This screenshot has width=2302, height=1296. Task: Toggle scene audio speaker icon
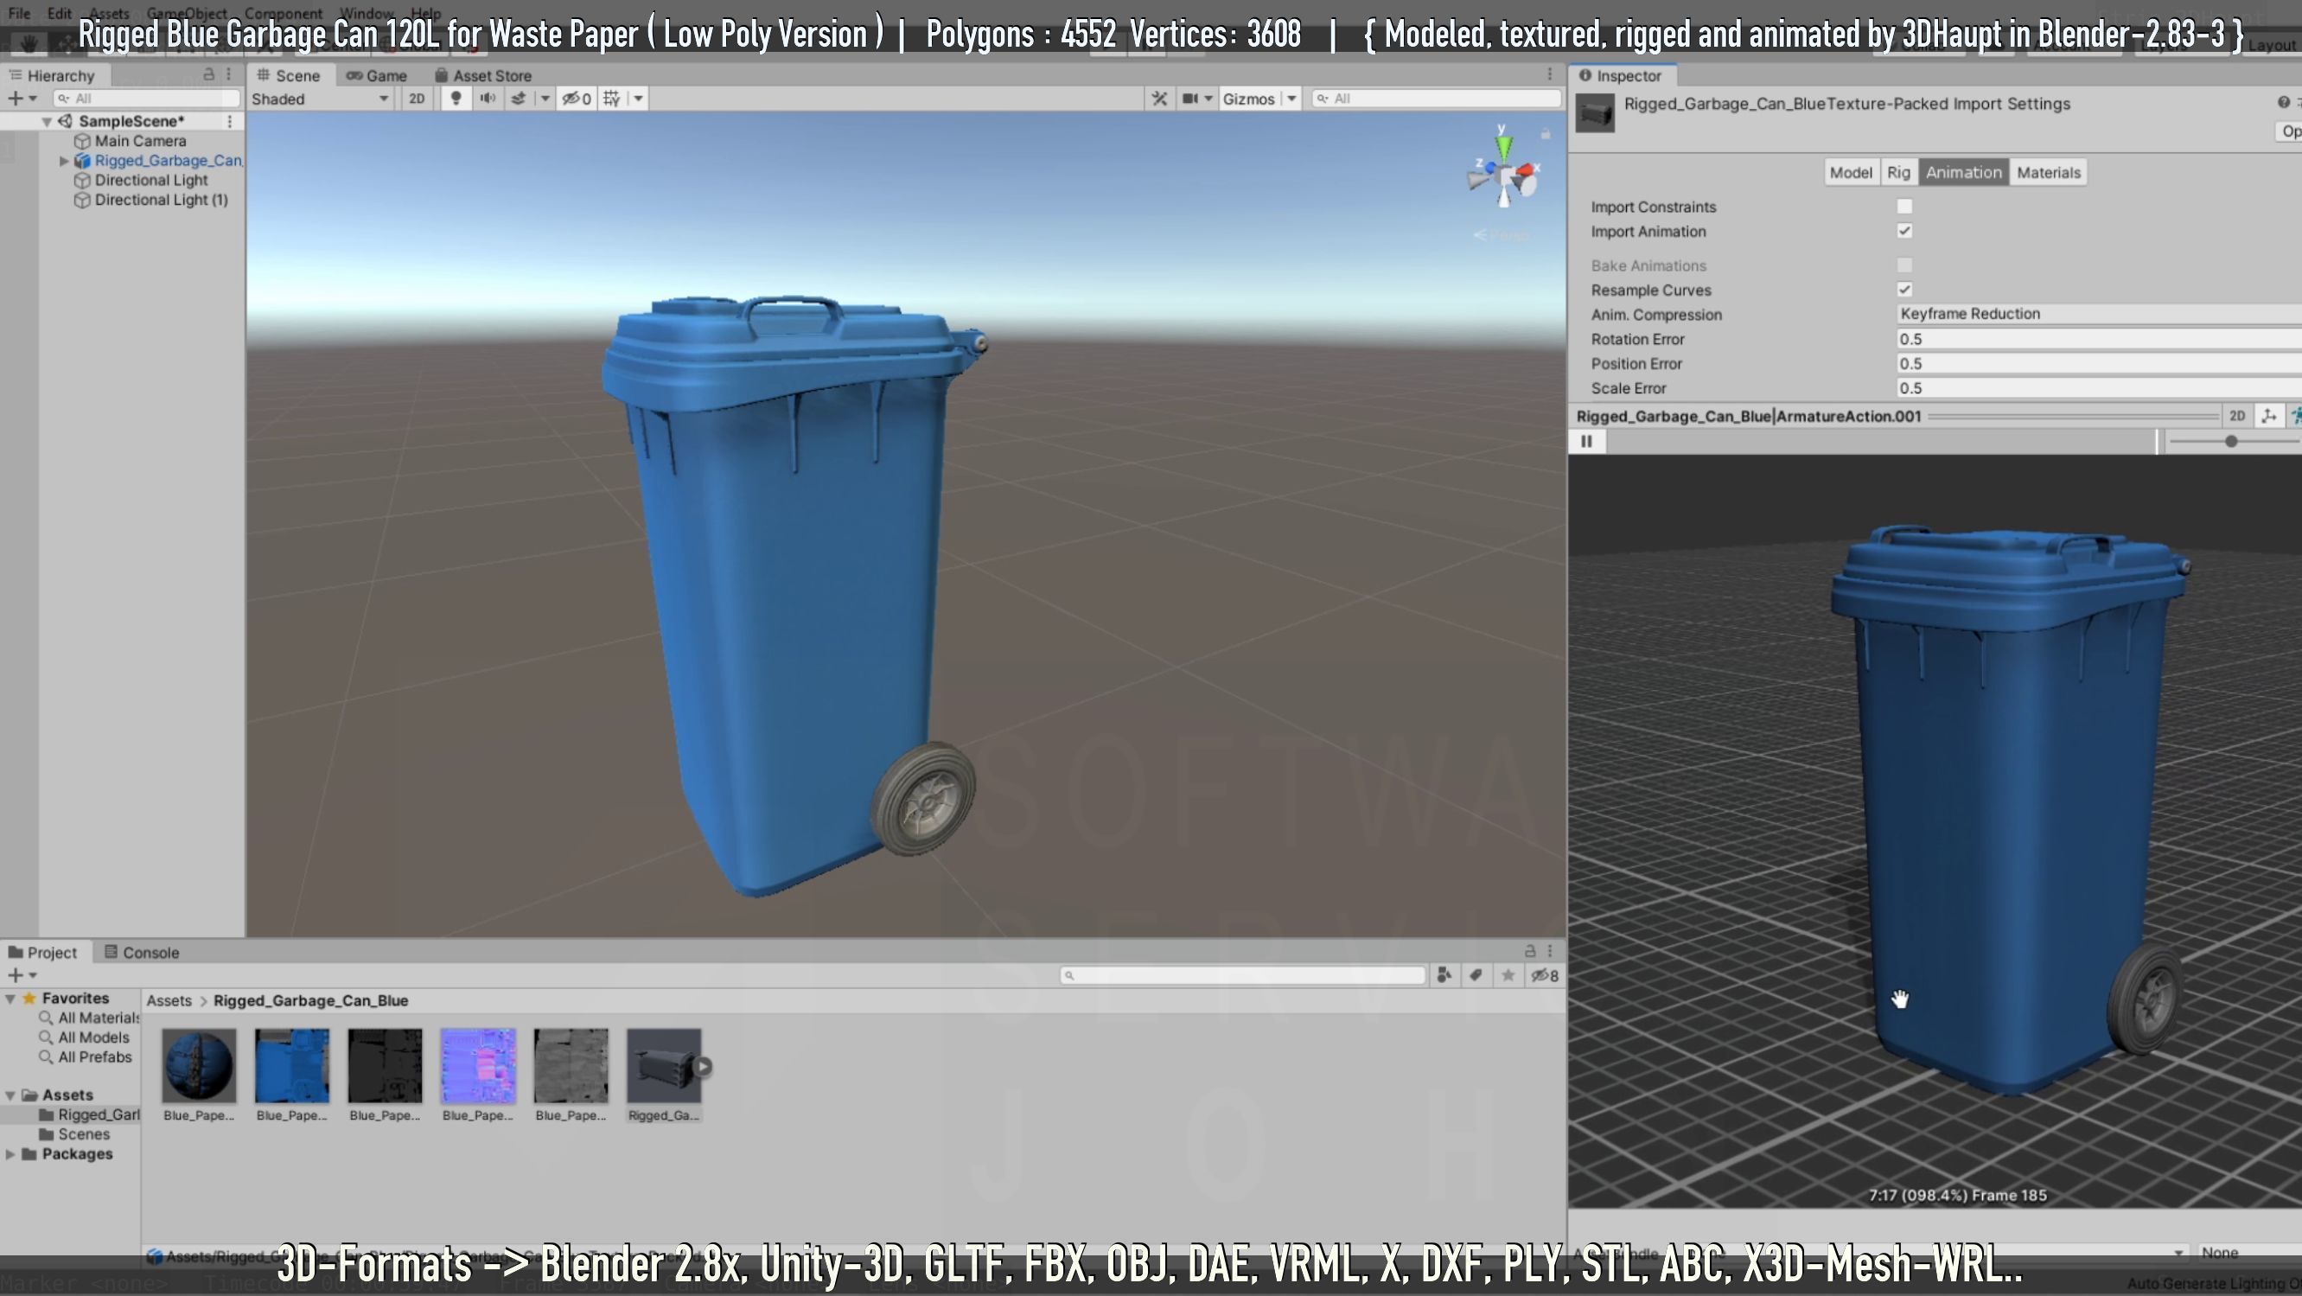487,99
